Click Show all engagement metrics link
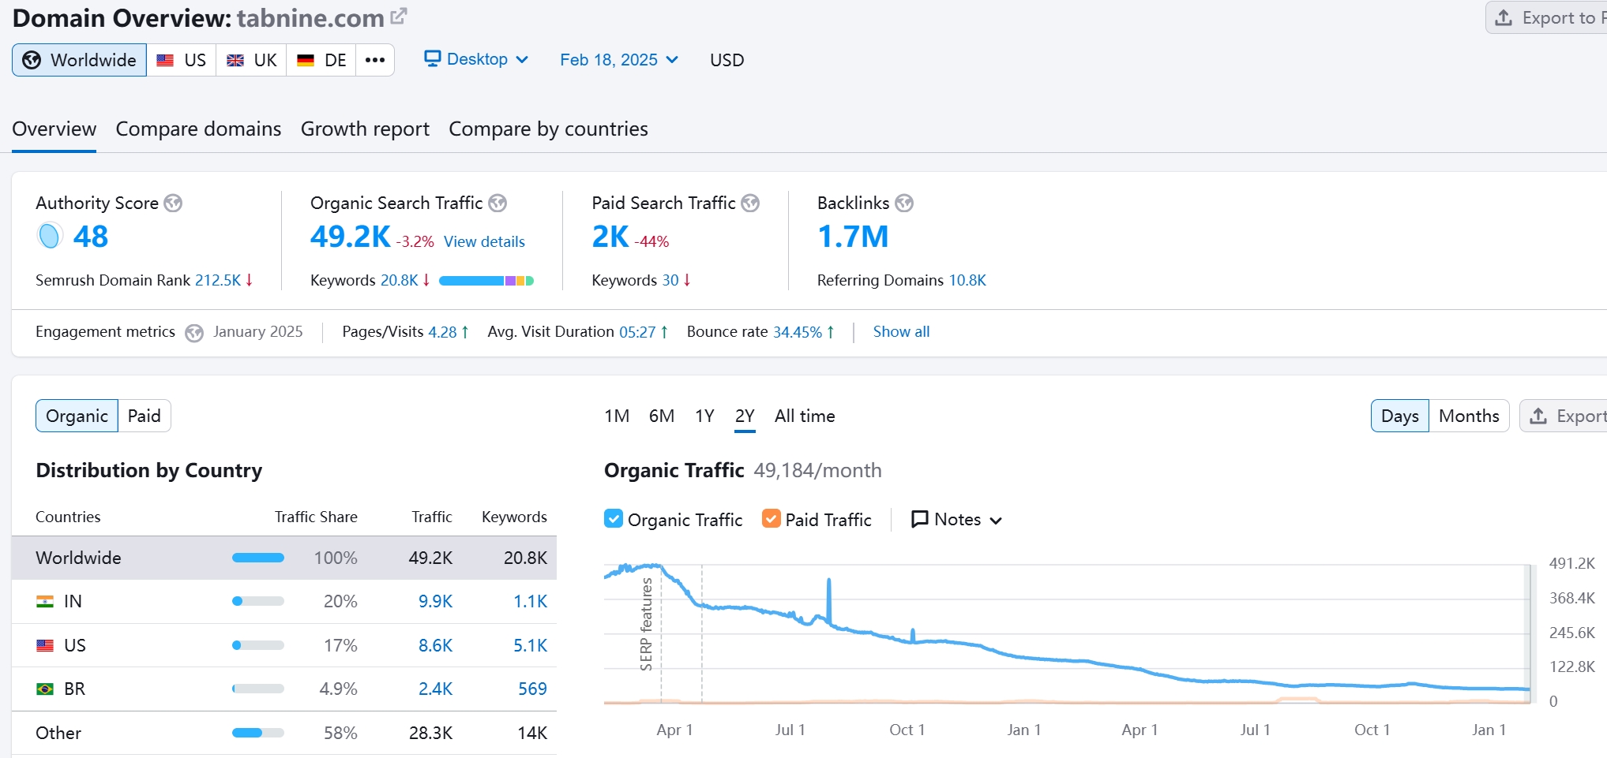 click(x=901, y=332)
